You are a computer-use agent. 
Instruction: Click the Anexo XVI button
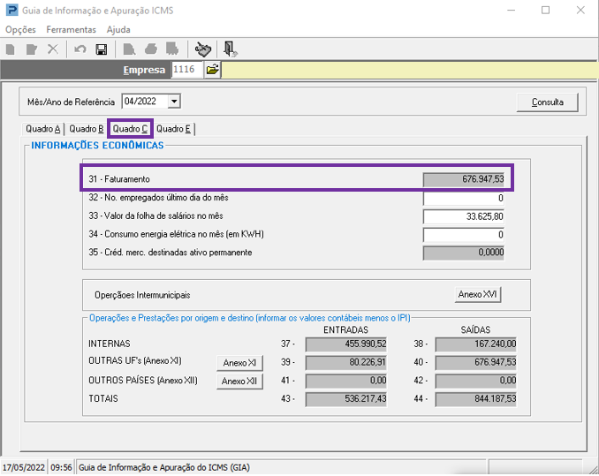[477, 294]
